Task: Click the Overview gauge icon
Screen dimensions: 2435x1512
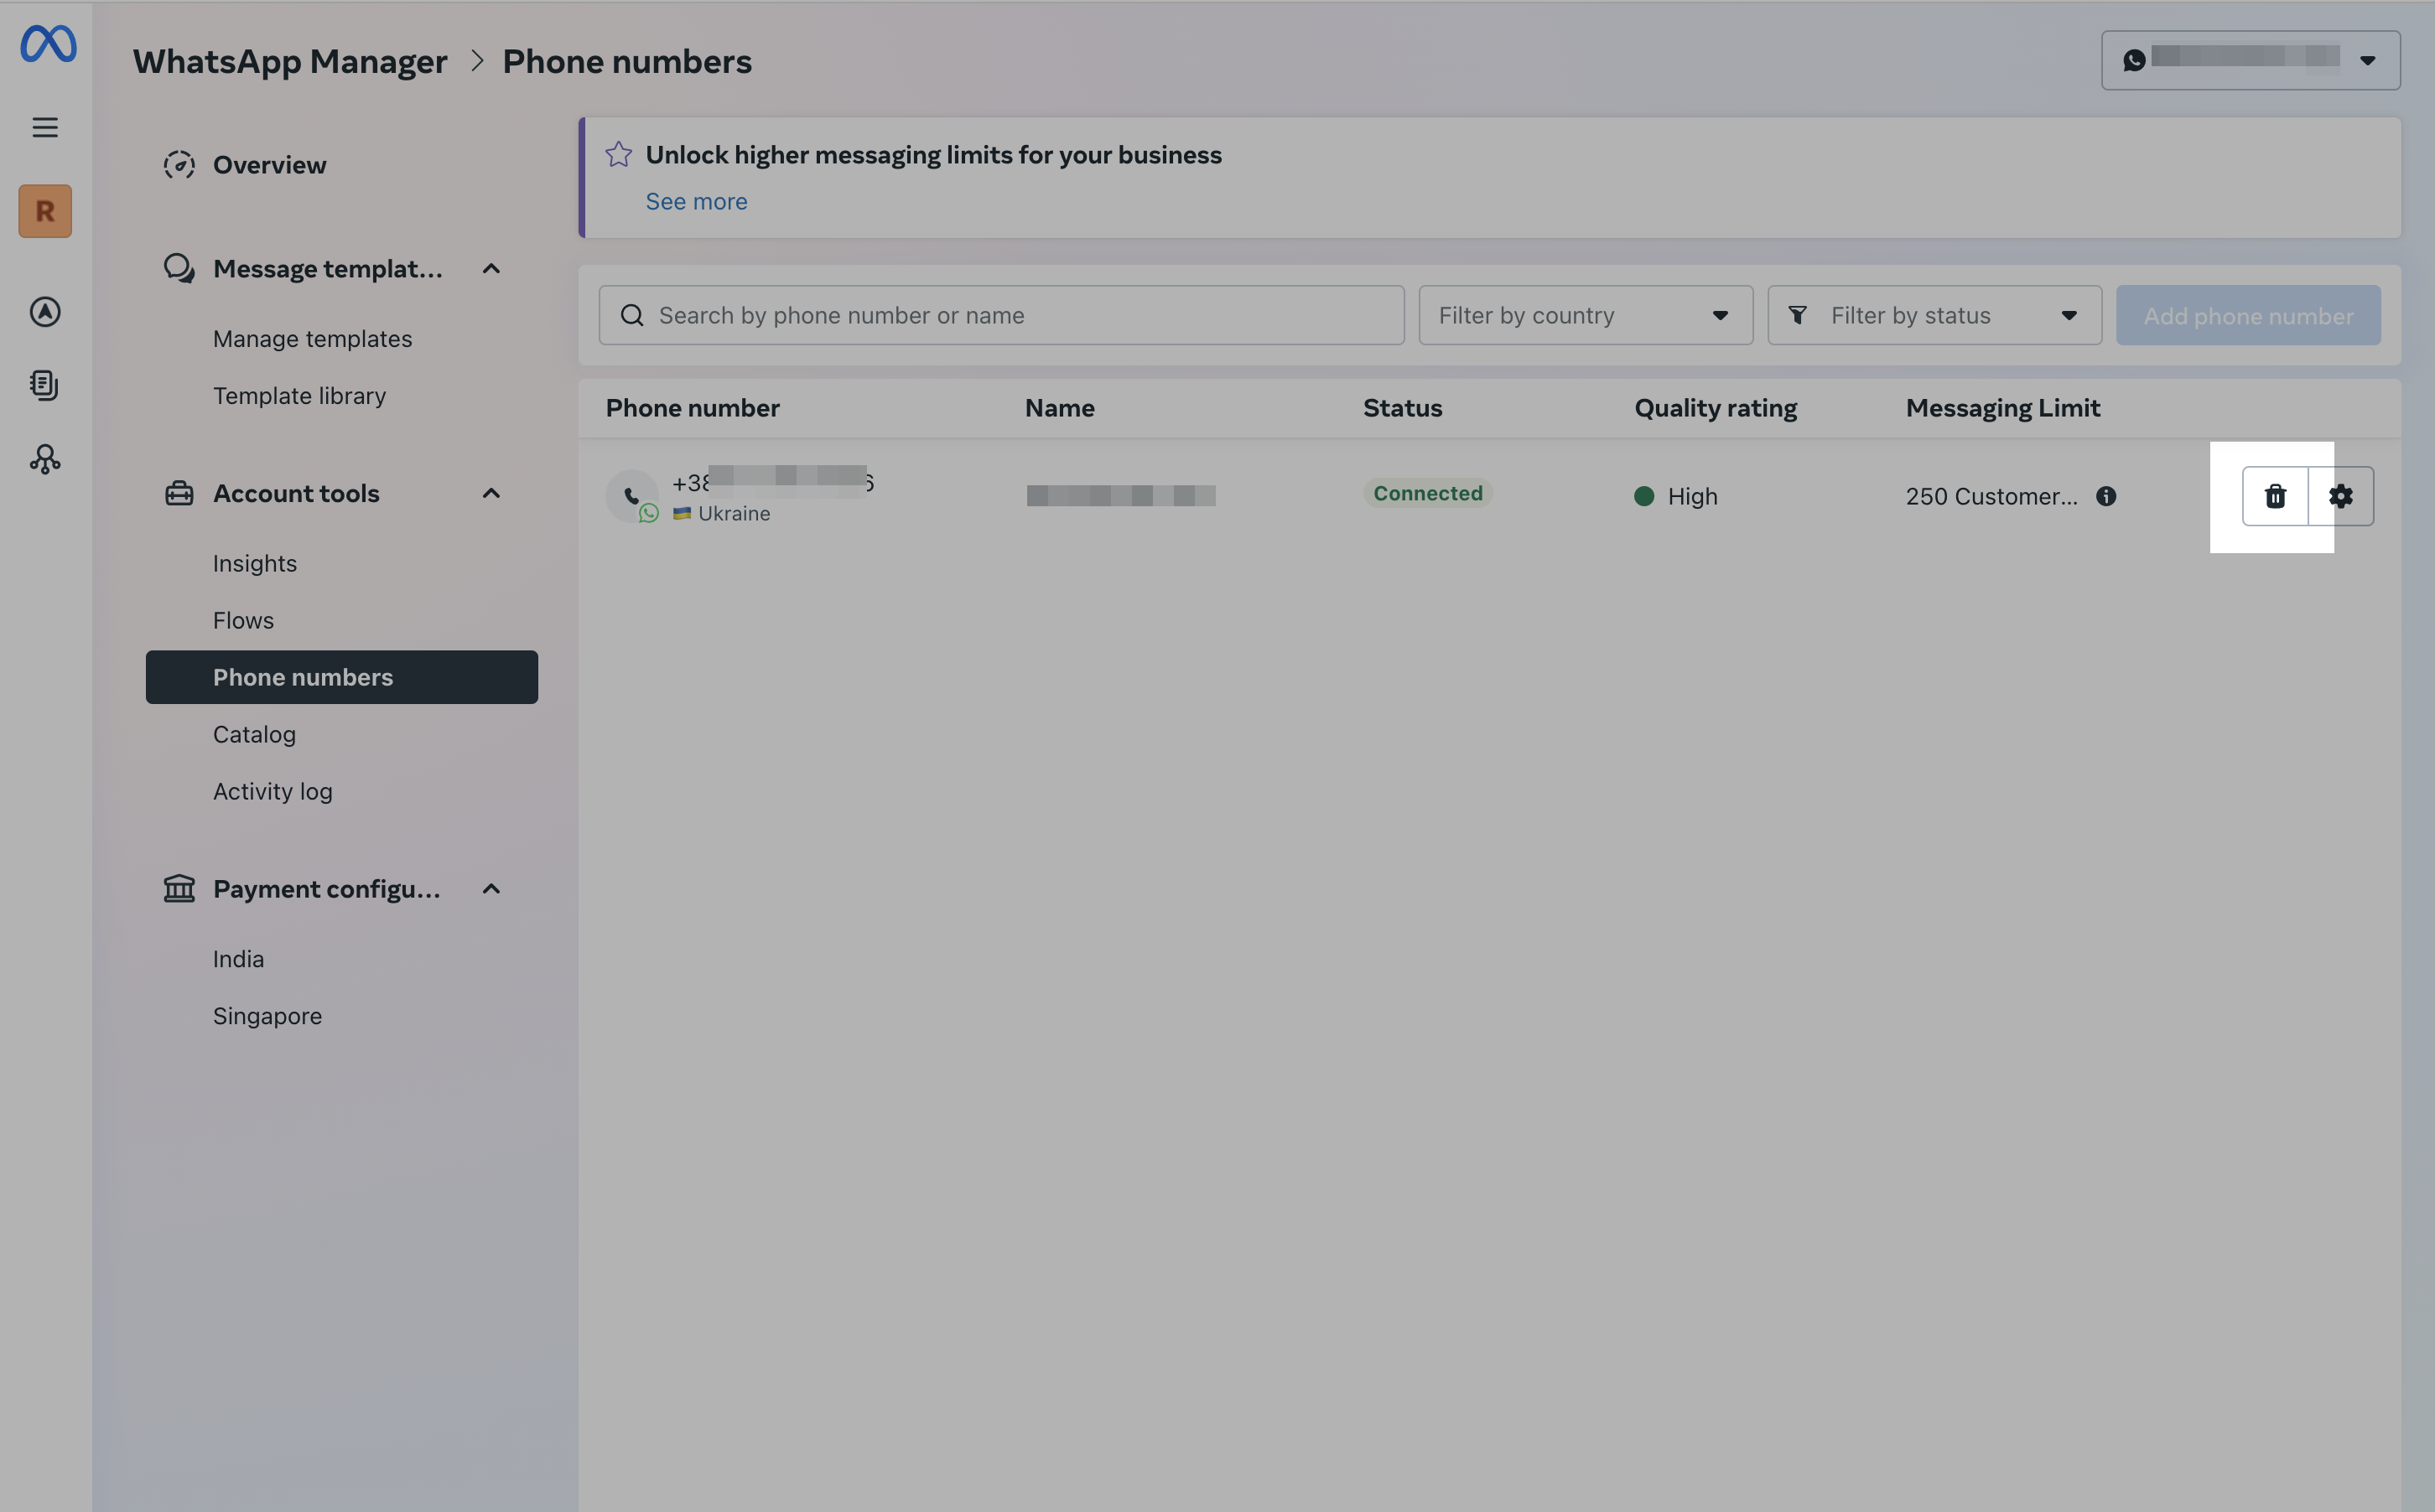Action: pyautogui.click(x=179, y=165)
